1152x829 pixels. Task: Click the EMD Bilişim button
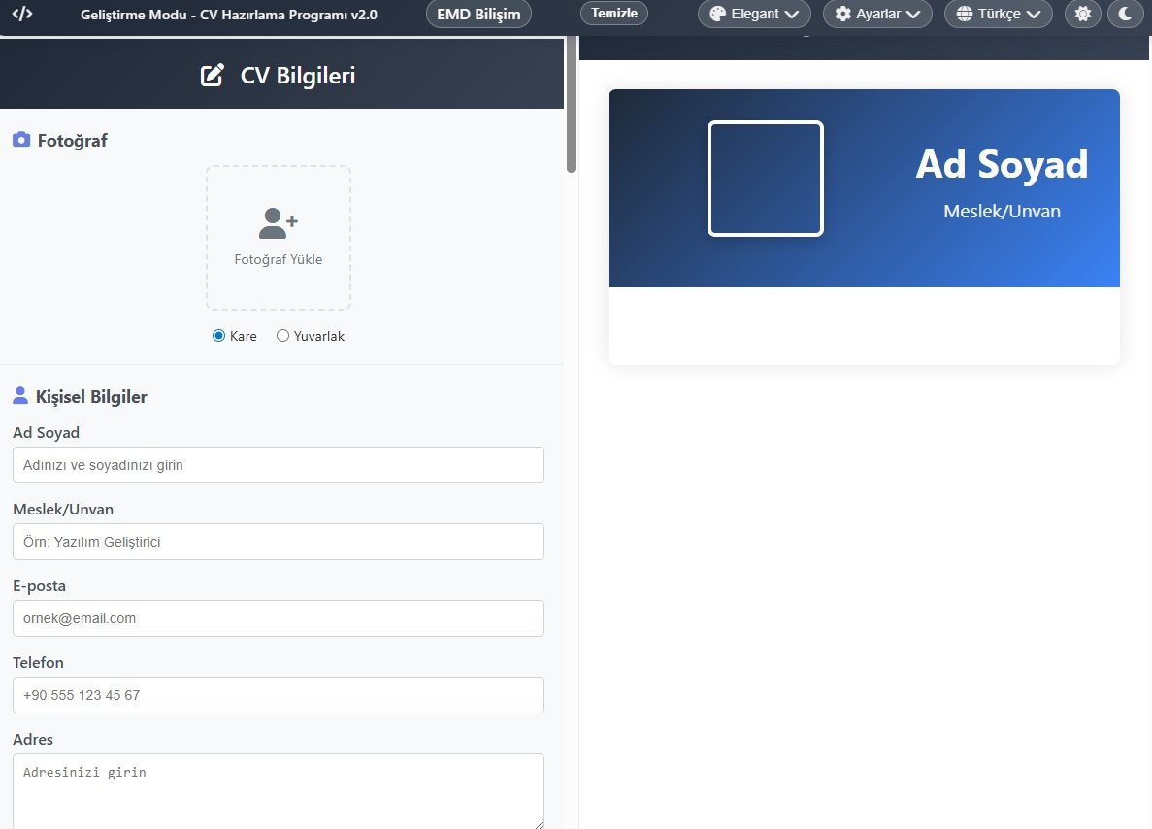tap(478, 14)
